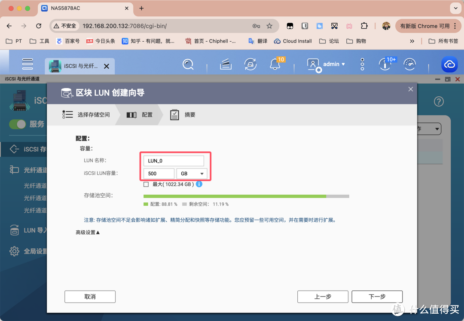Enable the maximum 1022.34 GB checkbox
The width and height of the screenshot is (464, 321).
pyautogui.click(x=146, y=184)
